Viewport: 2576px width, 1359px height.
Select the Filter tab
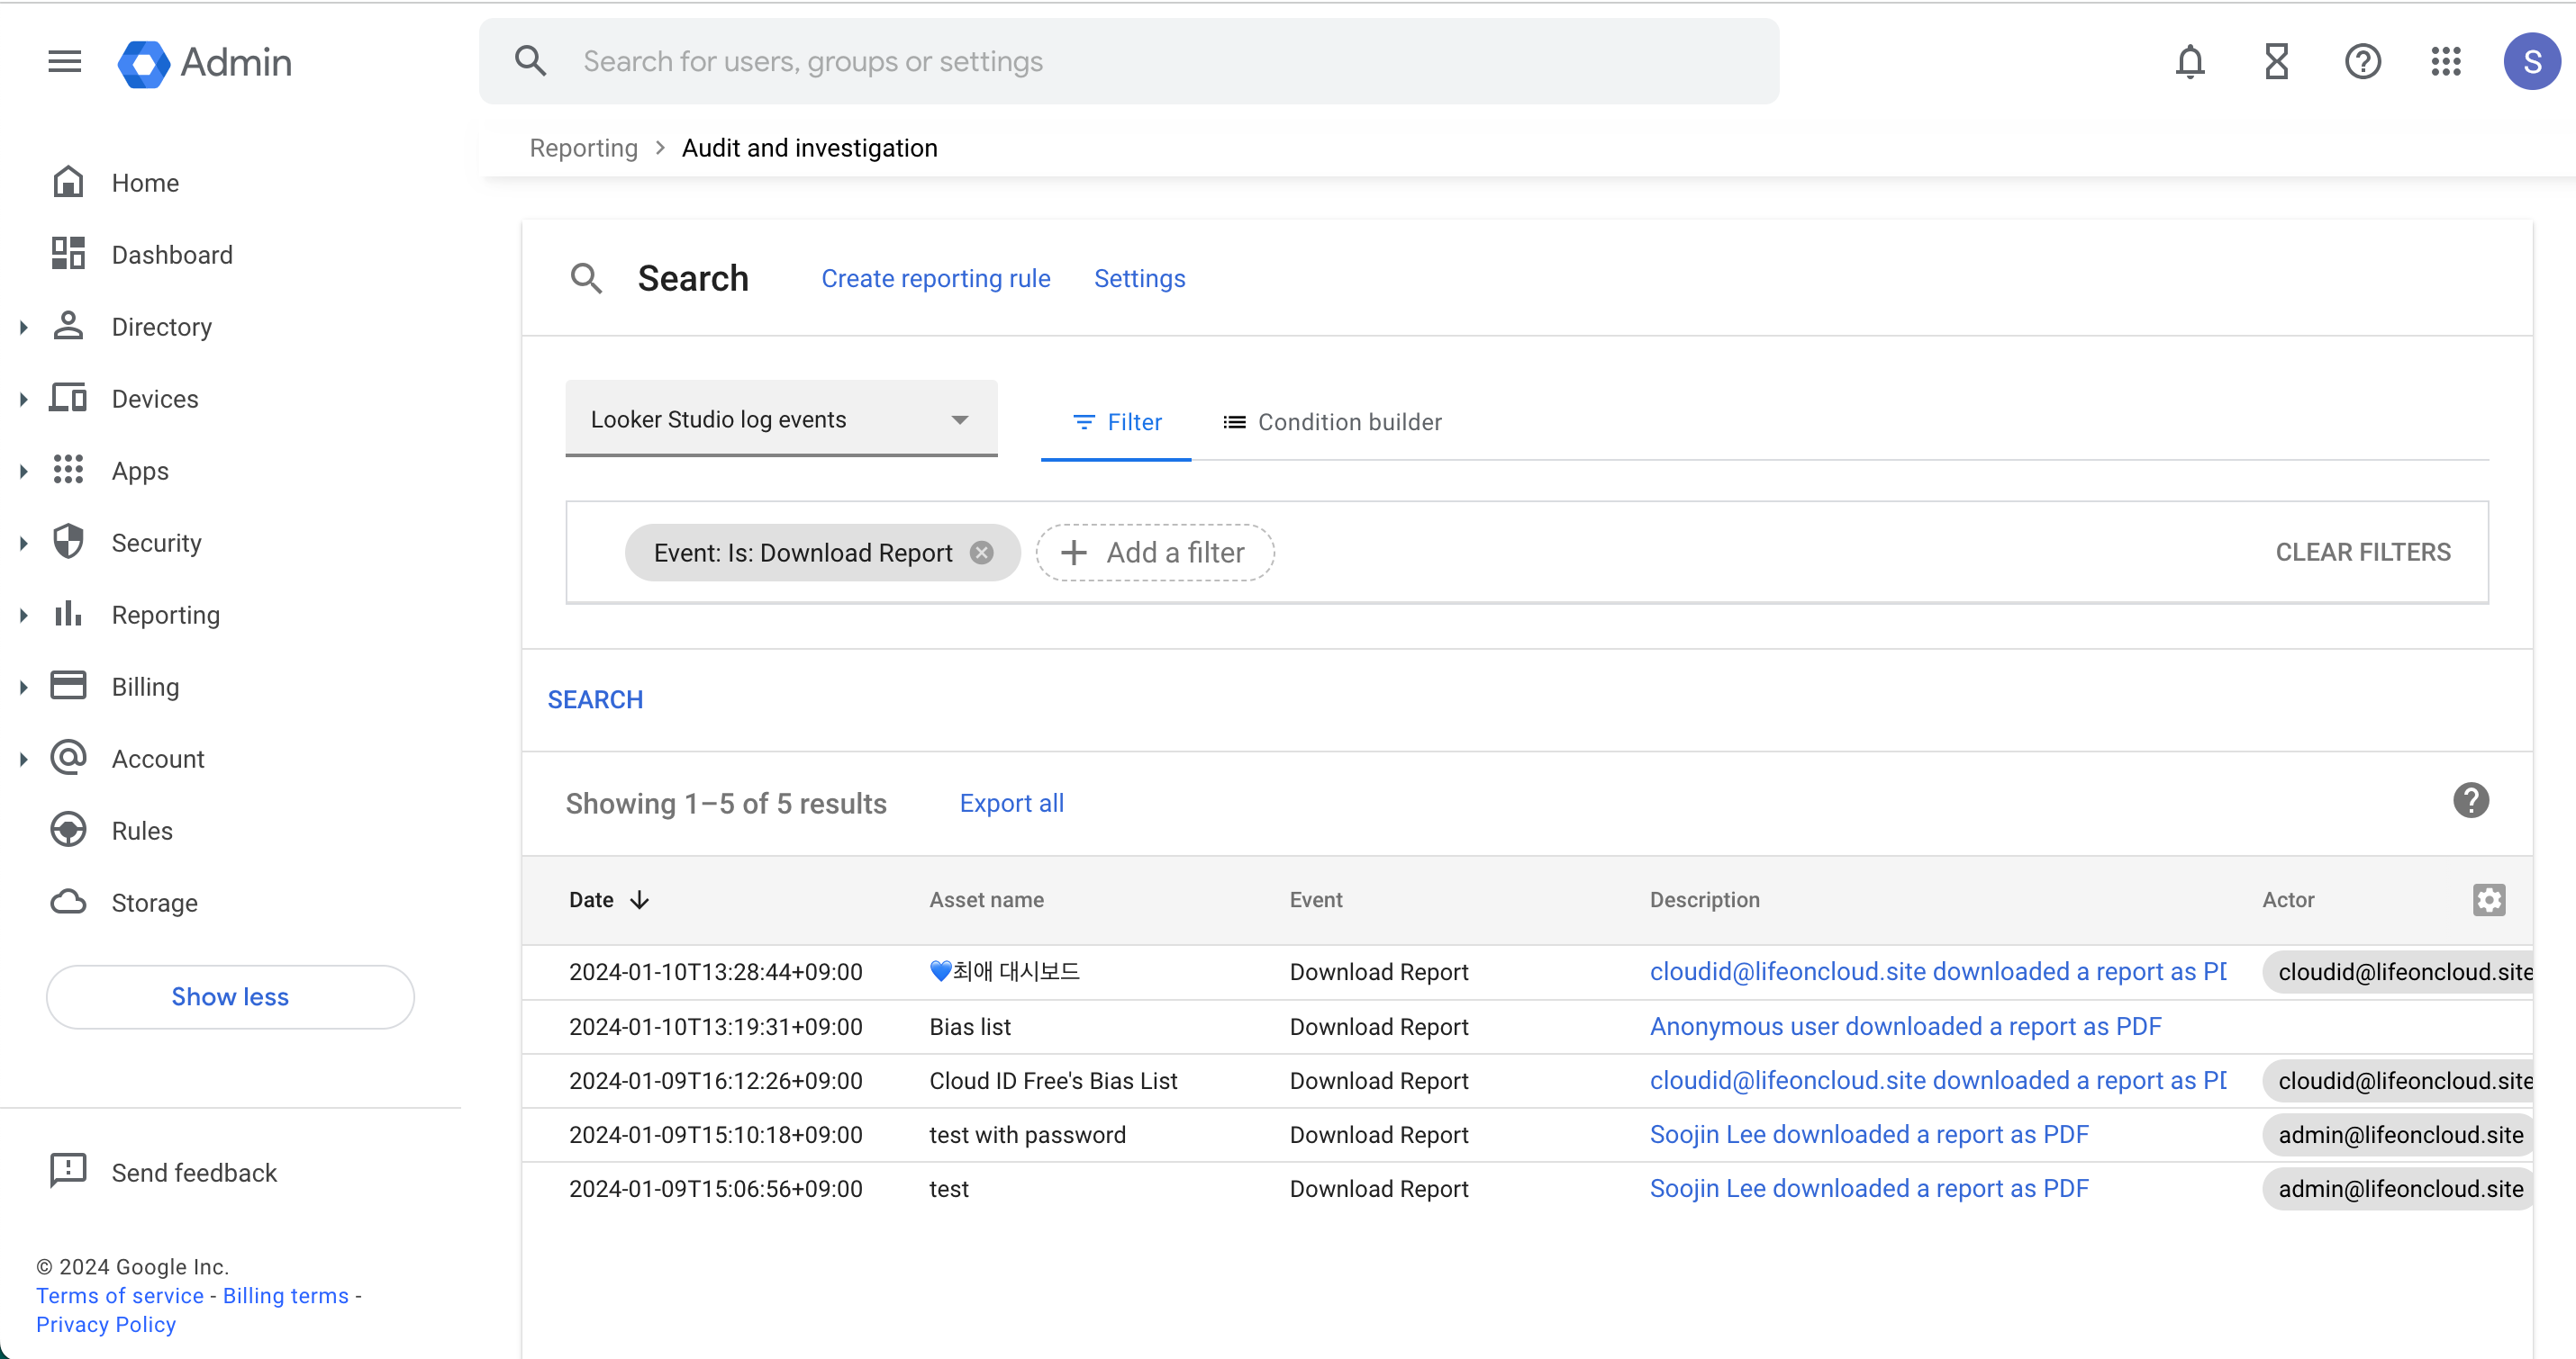(1116, 422)
